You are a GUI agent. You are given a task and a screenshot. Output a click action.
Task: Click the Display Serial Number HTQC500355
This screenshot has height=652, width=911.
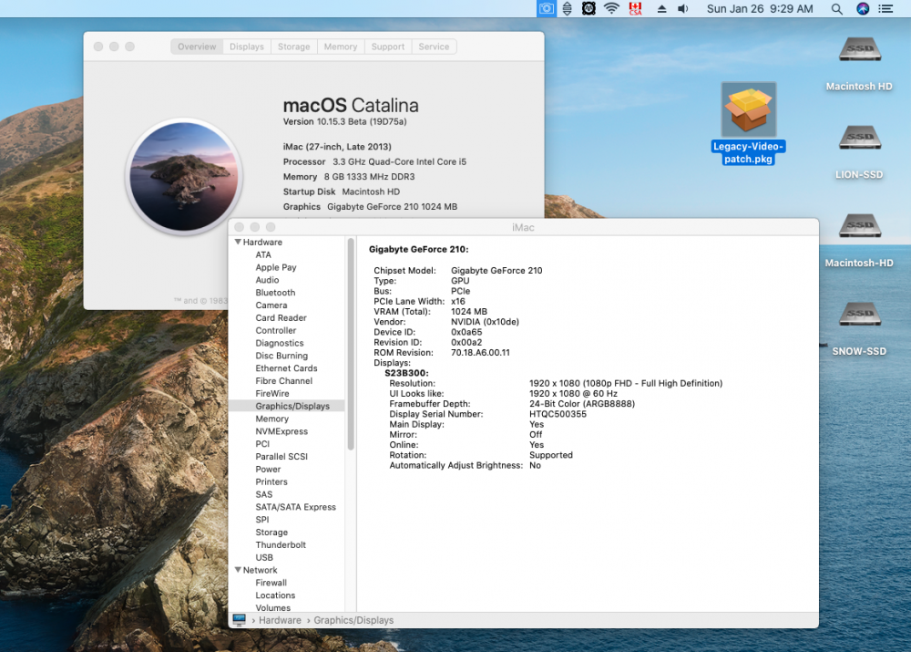(x=558, y=414)
